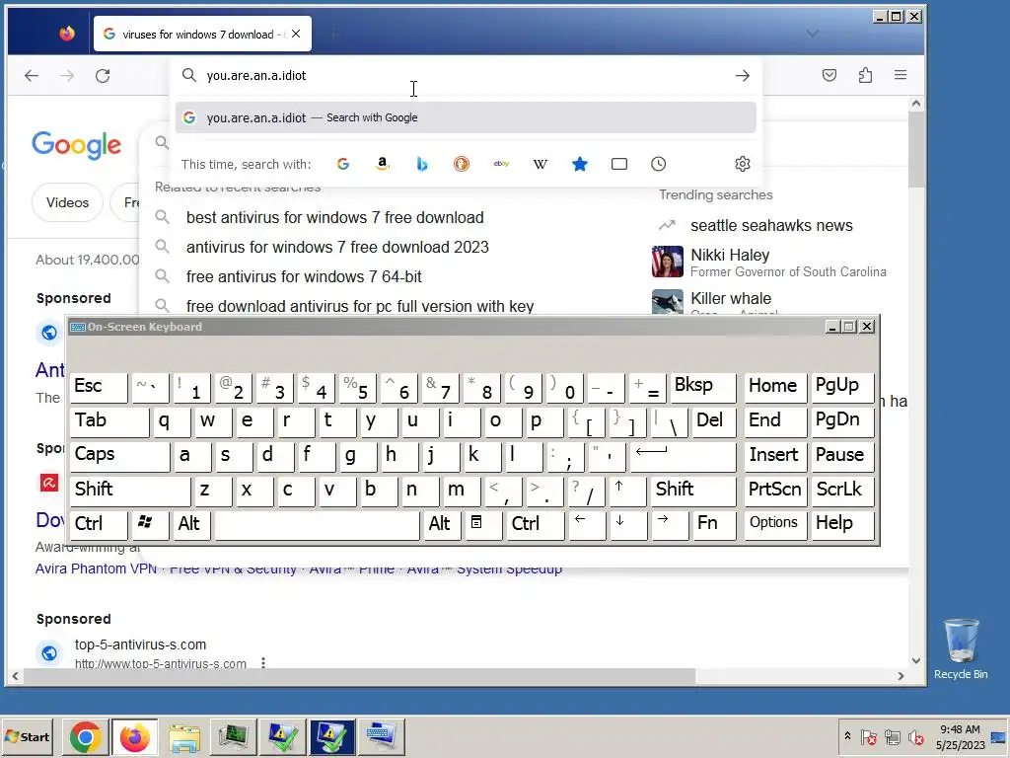The image size is (1010, 758).
Task: Click the context menu key on keyboard
Action: 481,525
